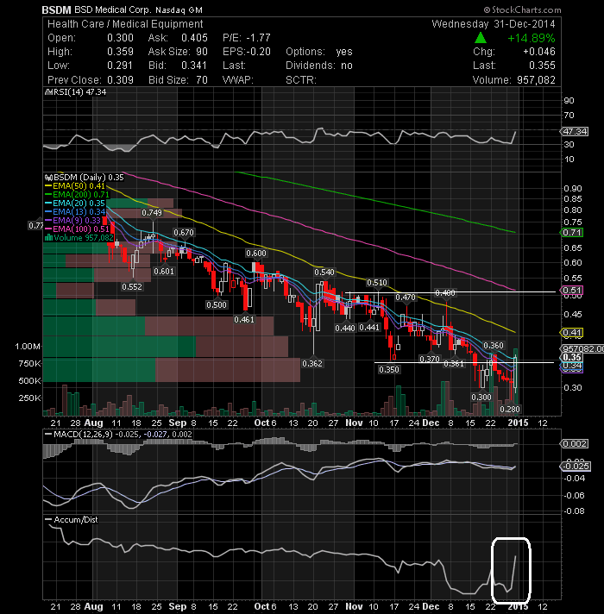Screen dimensions: 604x614
Task: Click the Options 'yes' value
Action: pyautogui.click(x=344, y=52)
